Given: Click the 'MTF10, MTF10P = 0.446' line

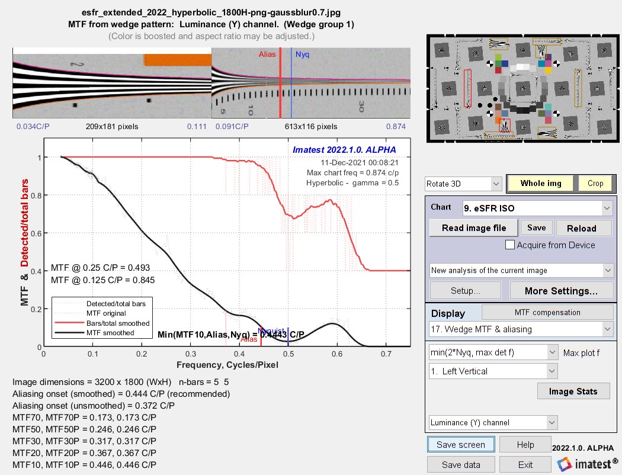Looking at the screenshot, I should [84, 465].
